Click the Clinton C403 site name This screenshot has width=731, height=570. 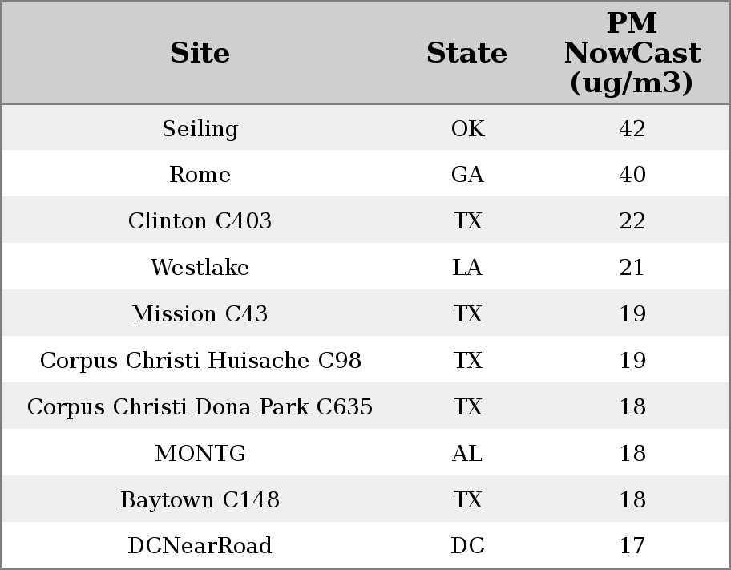(200, 221)
